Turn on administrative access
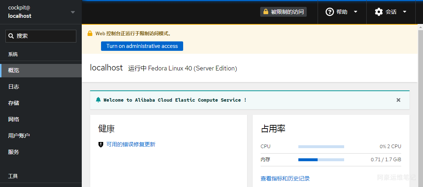The width and height of the screenshot is (423, 187). click(142, 46)
